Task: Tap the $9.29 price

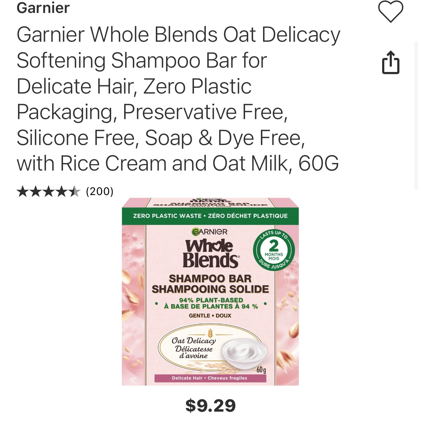Action: (210, 406)
